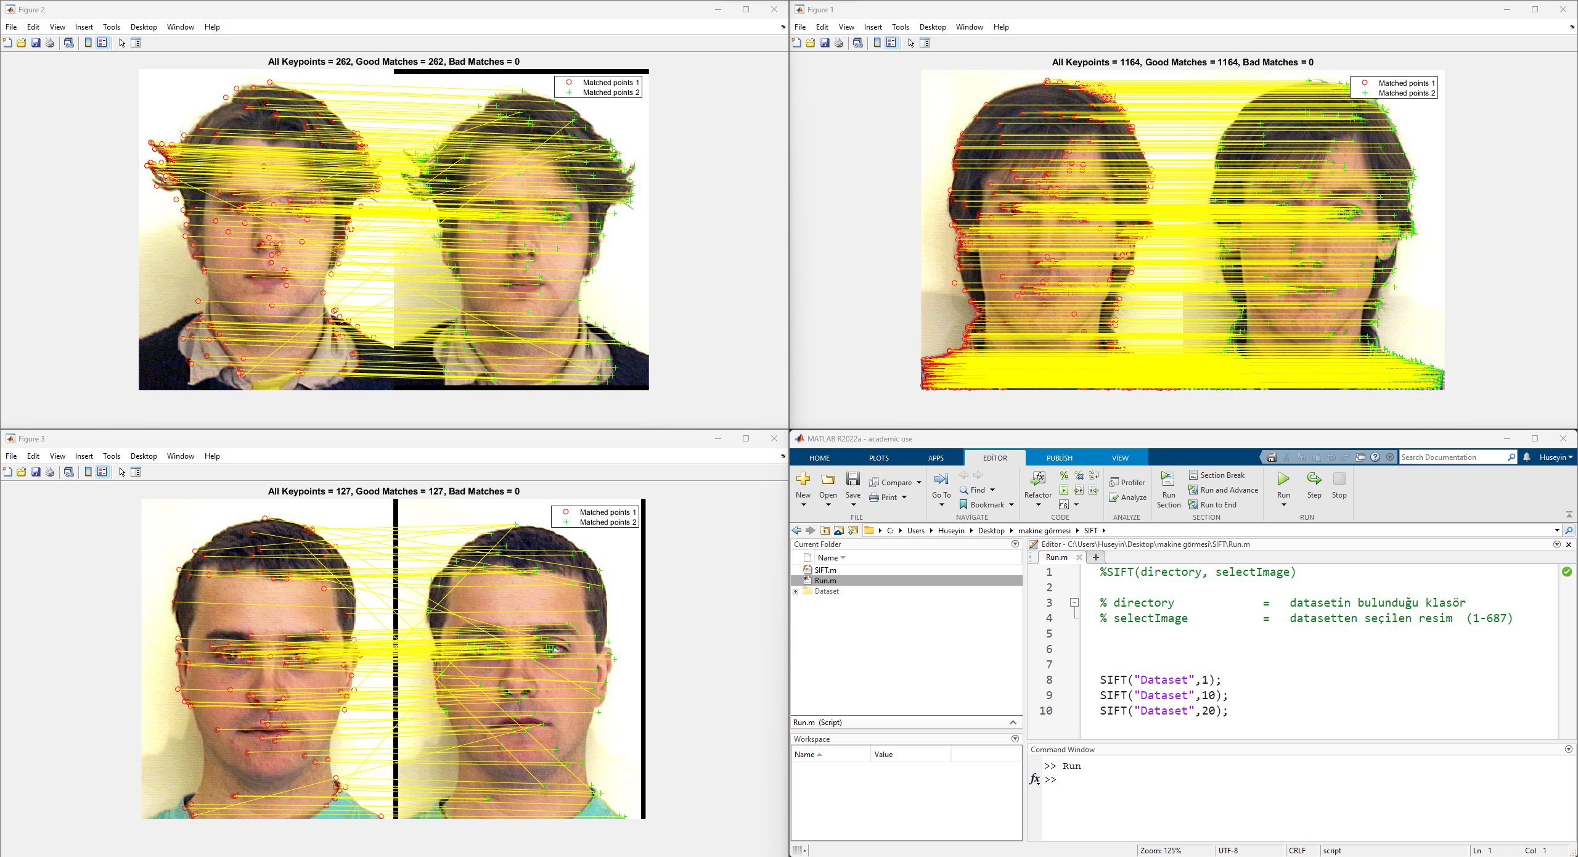Screen dimensions: 1578x857
Task: Select the Edit Plot arrow in the Figure 3 toolbar
Action: coord(122,472)
